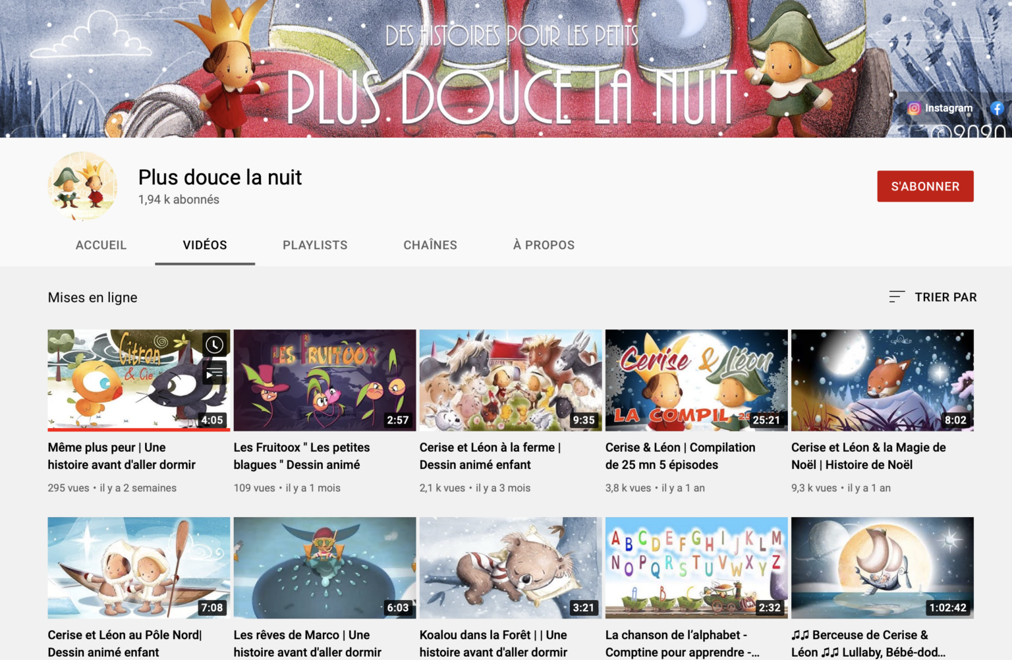Play the alphabet song video thumbnail

tap(696, 567)
